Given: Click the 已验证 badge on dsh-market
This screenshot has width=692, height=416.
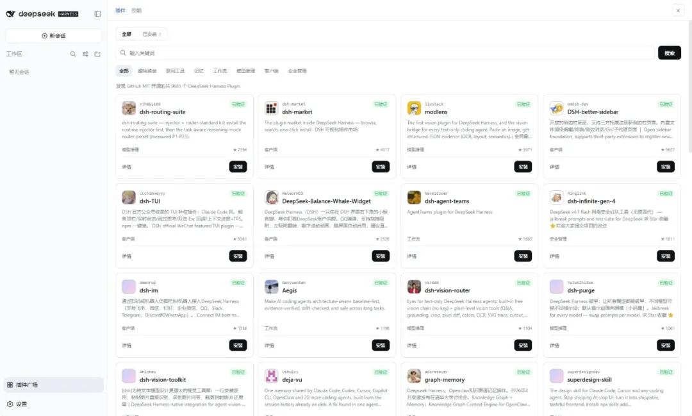Looking at the screenshot, I should (x=381, y=104).
